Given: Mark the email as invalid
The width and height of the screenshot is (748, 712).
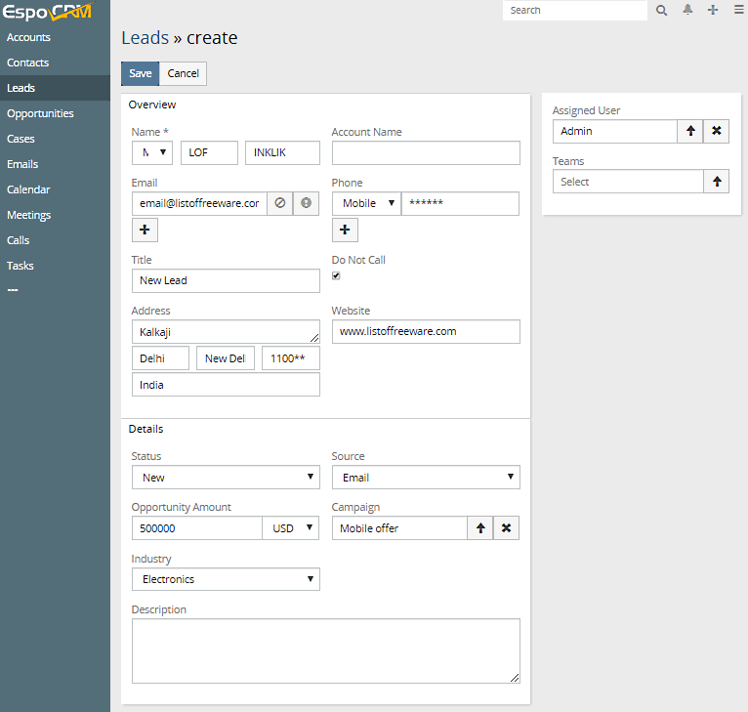Looking at the screenshot, I should click(x=306, y=203).
